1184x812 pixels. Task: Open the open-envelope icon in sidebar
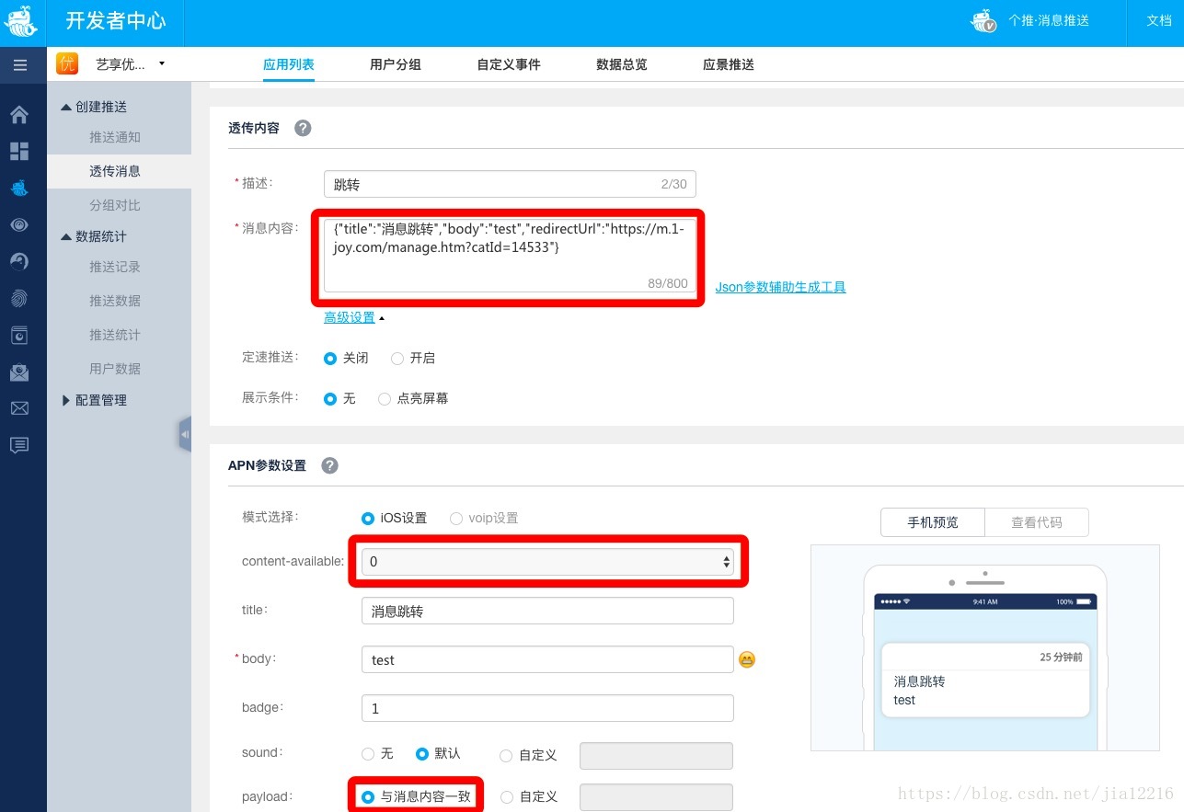click(19, 372)
